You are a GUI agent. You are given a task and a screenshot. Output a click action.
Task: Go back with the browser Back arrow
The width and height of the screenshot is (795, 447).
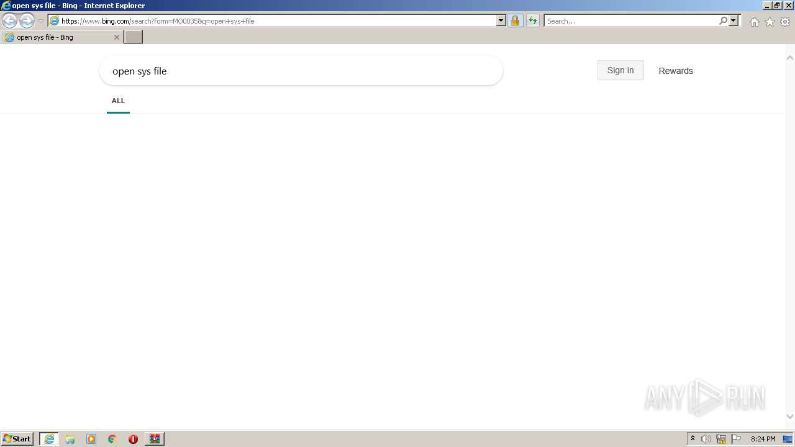(9, 21)
